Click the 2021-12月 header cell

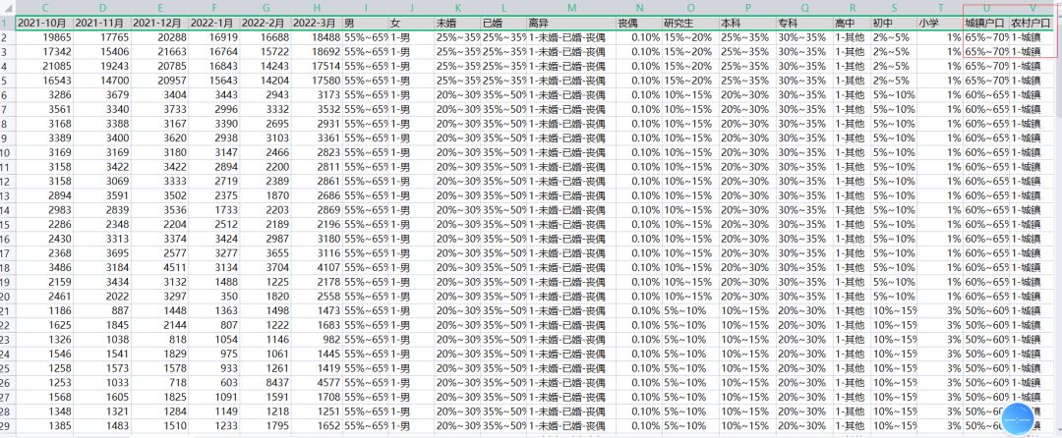[x=160, y=24]
